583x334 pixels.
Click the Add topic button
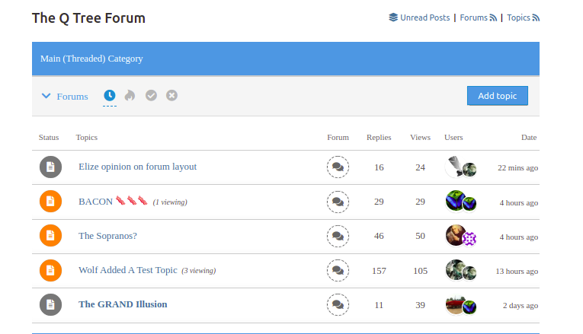pyautogui.click(x=497, y=96)
